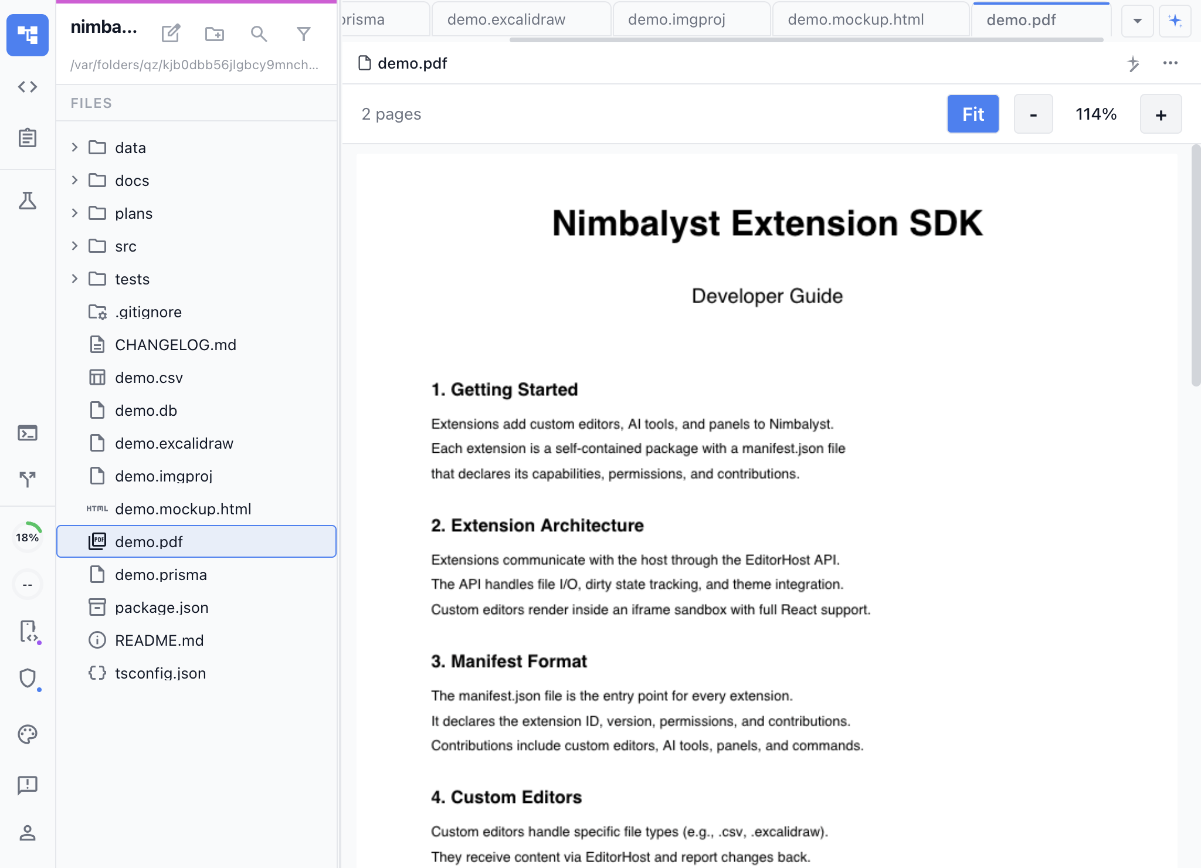Open the file explorer panel icon
The image size is (1201, 868).
[28, 35]
